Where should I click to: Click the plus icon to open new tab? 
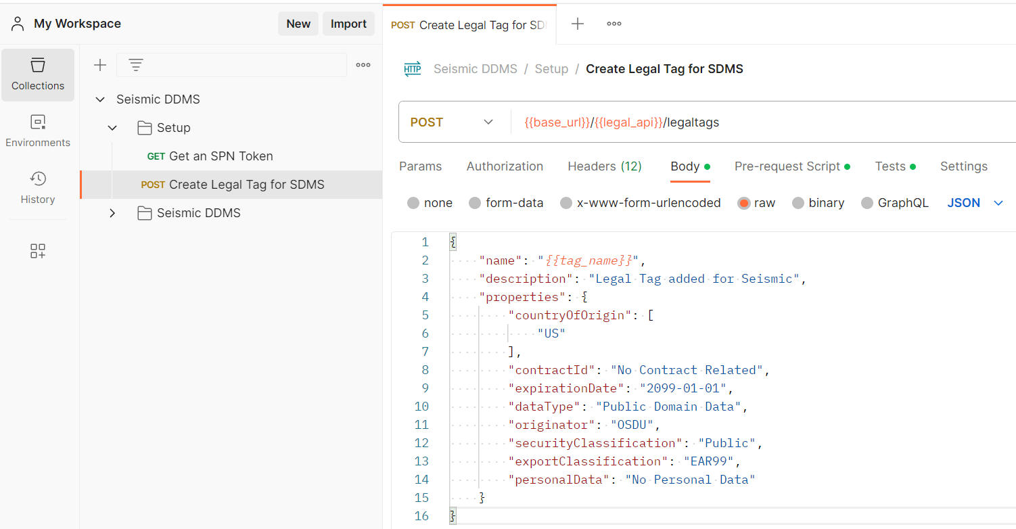(x=578, y=24)
